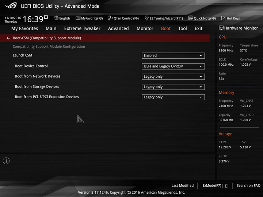Click Hardware Monitor screen icon
This screenshot has height=197, width=263.
[x=221, y=28]
